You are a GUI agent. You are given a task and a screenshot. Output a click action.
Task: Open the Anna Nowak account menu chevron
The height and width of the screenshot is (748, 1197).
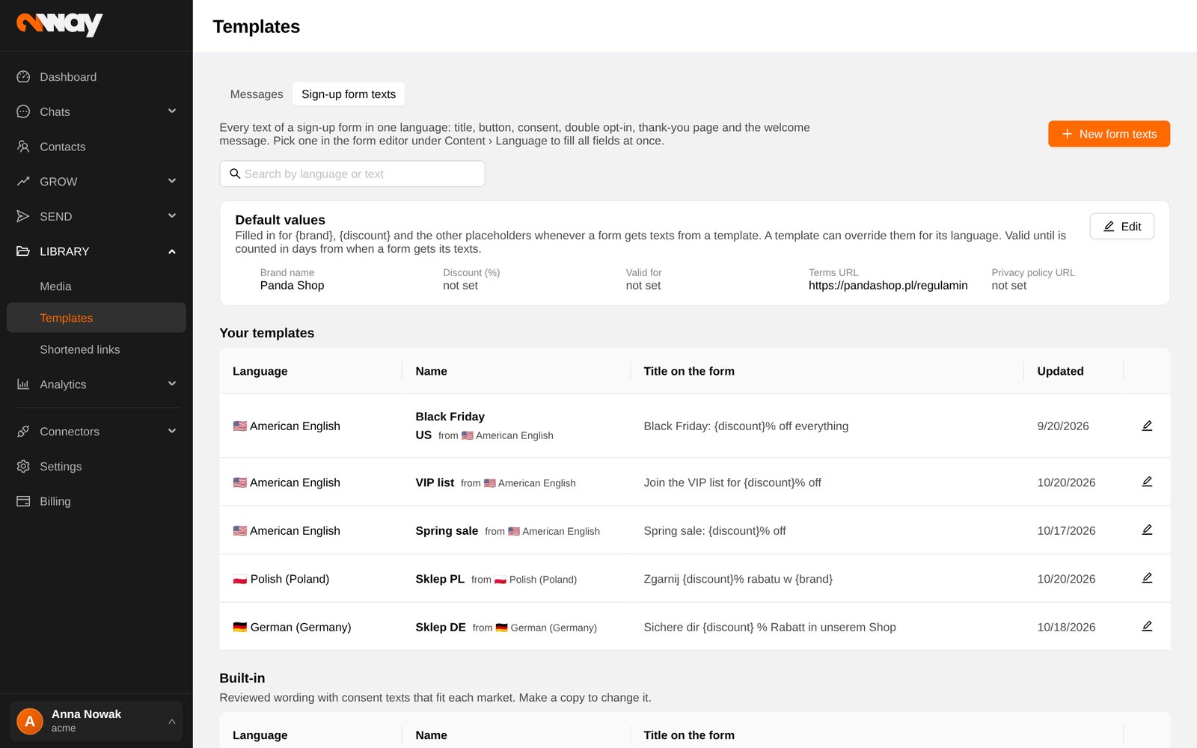[x=172, y=721]
